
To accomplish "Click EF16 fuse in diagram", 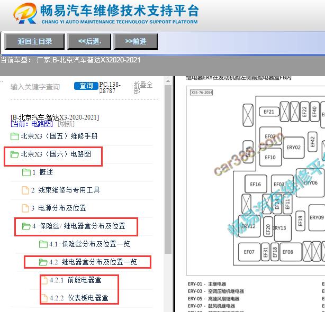I will 256,184.
